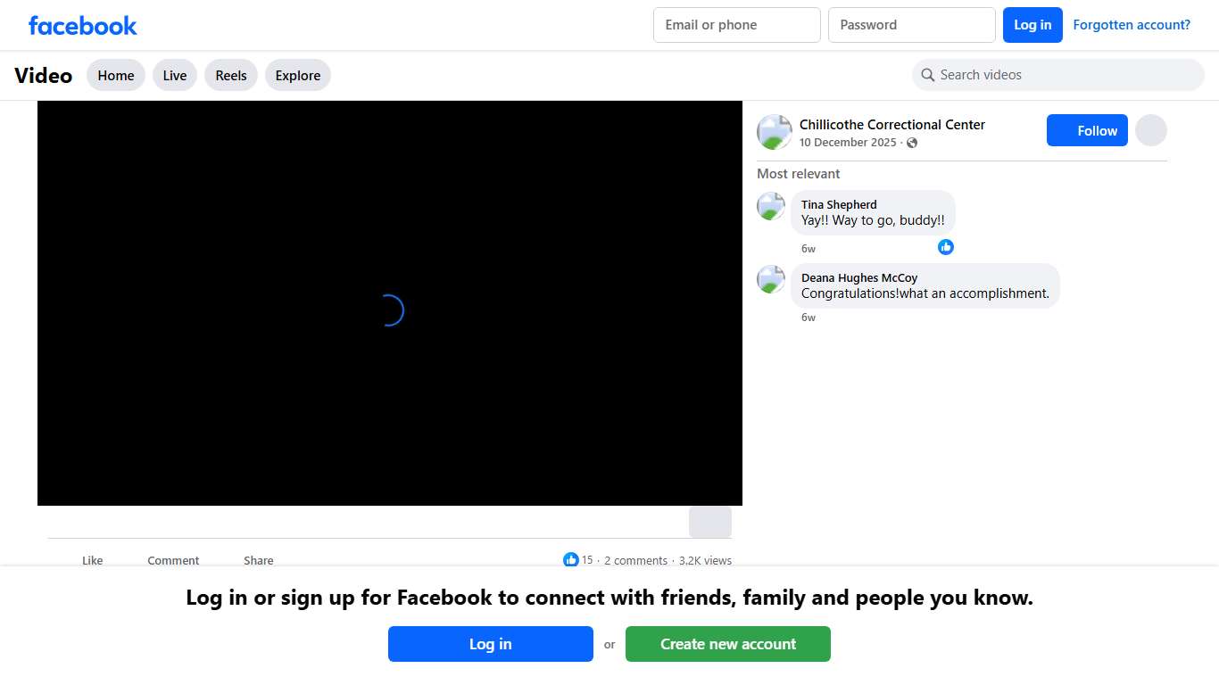Click the Facebook logo in the header

[82, 25]
